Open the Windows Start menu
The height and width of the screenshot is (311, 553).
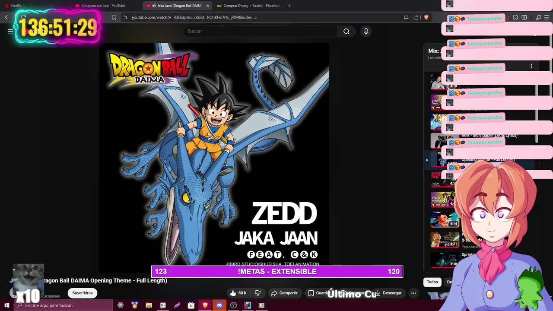click(7, 305)
